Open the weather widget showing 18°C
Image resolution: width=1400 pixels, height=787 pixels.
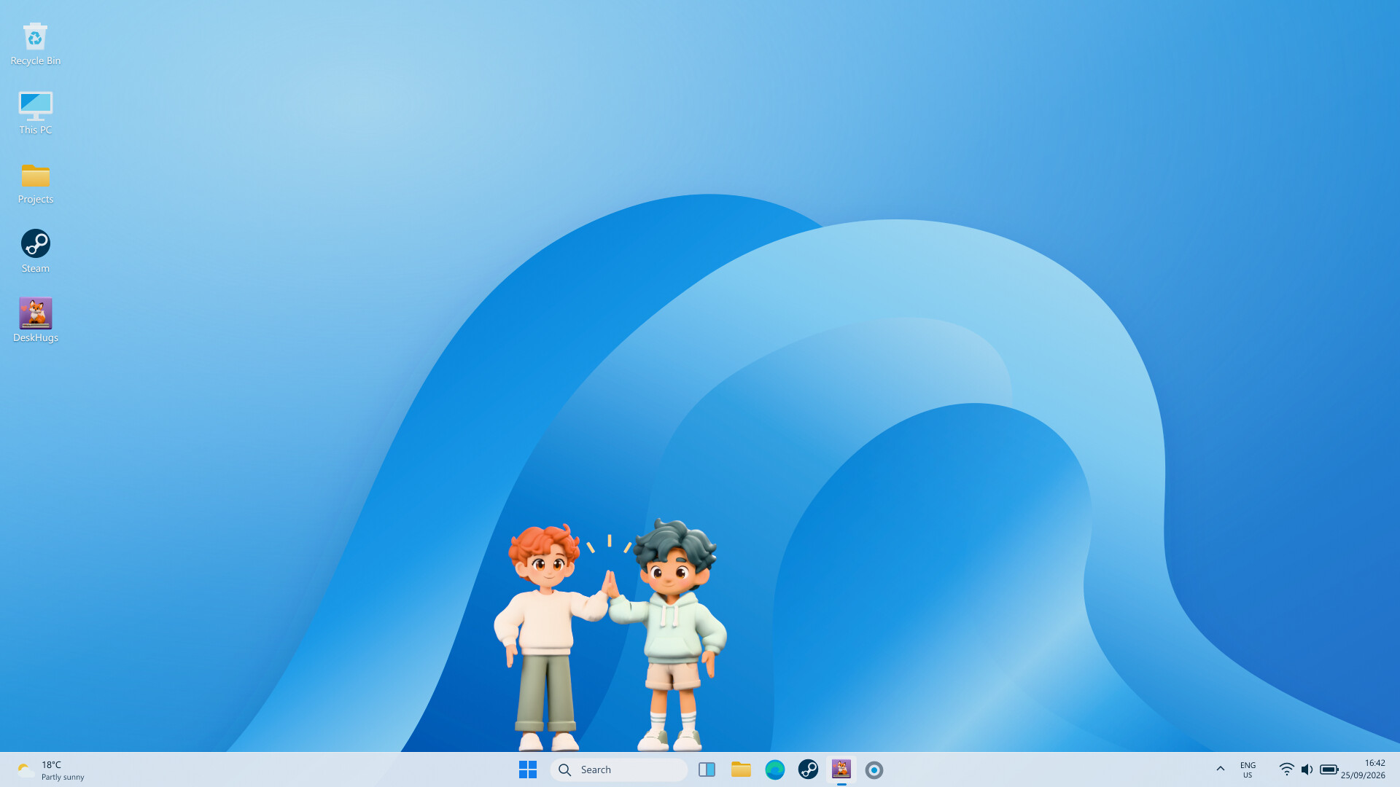pos(51,770)
